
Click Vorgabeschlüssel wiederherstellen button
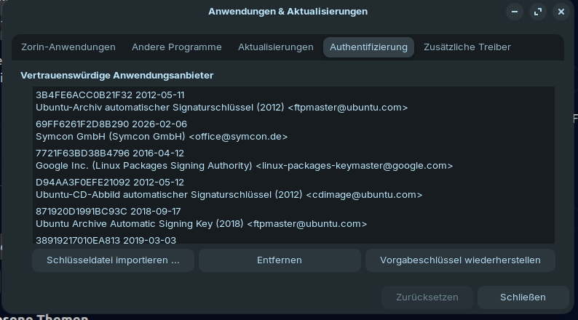[460, 260]
